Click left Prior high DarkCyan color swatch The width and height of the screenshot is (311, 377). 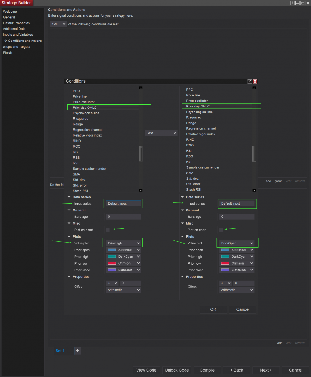point(112,257)
